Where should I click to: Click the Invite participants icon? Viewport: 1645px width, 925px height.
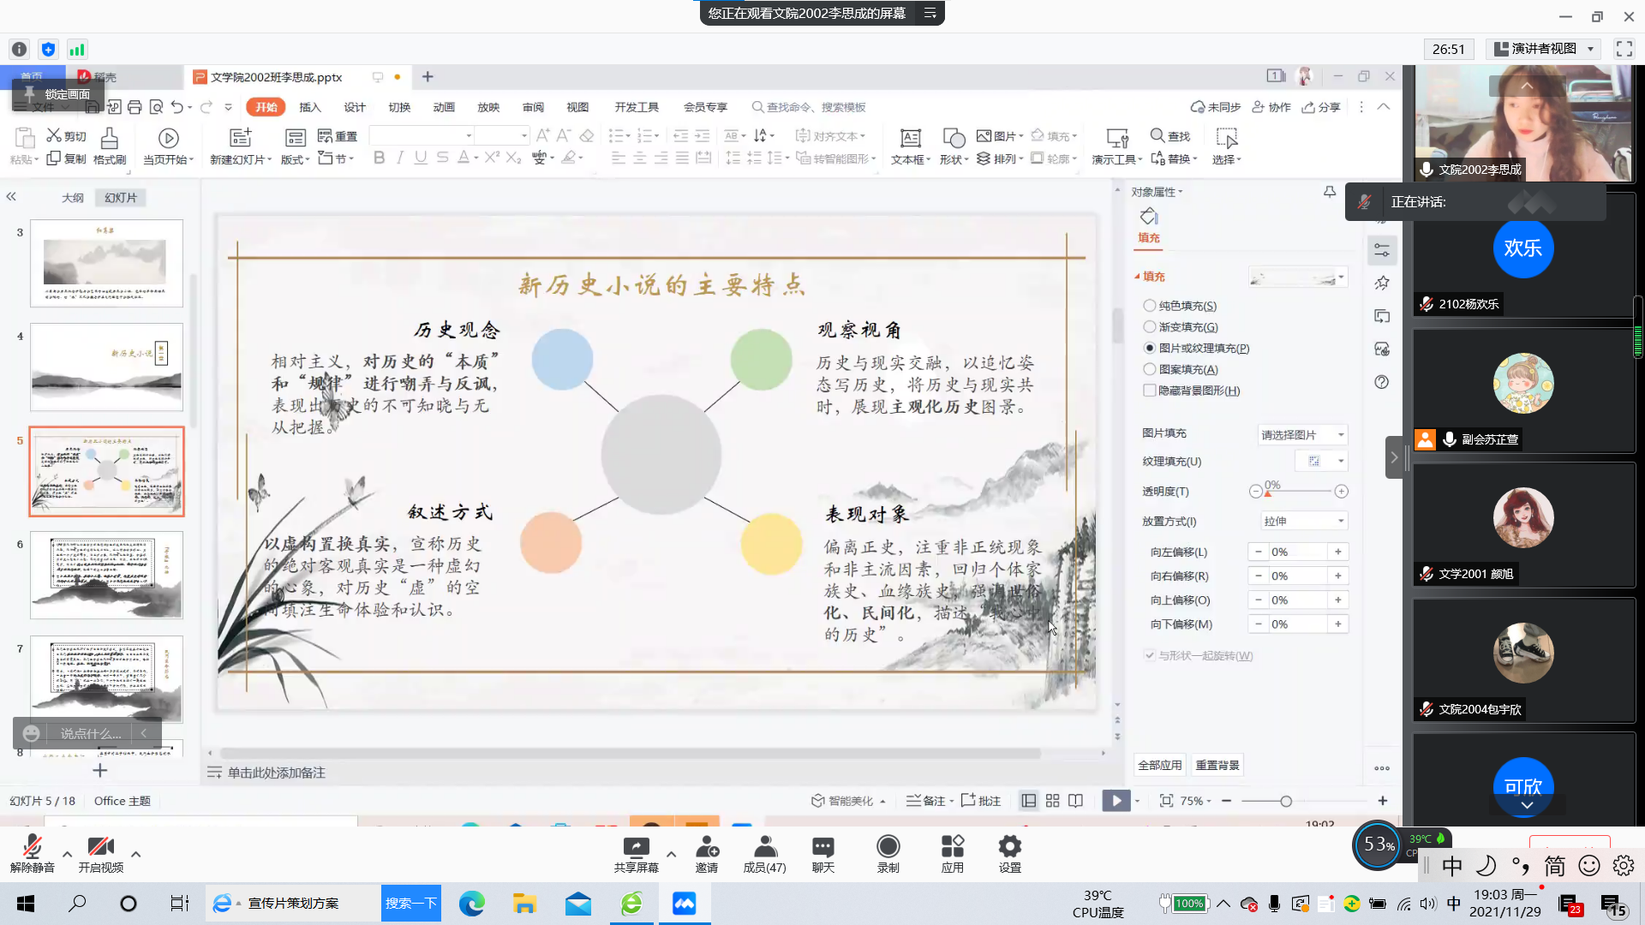coord(707,847)
